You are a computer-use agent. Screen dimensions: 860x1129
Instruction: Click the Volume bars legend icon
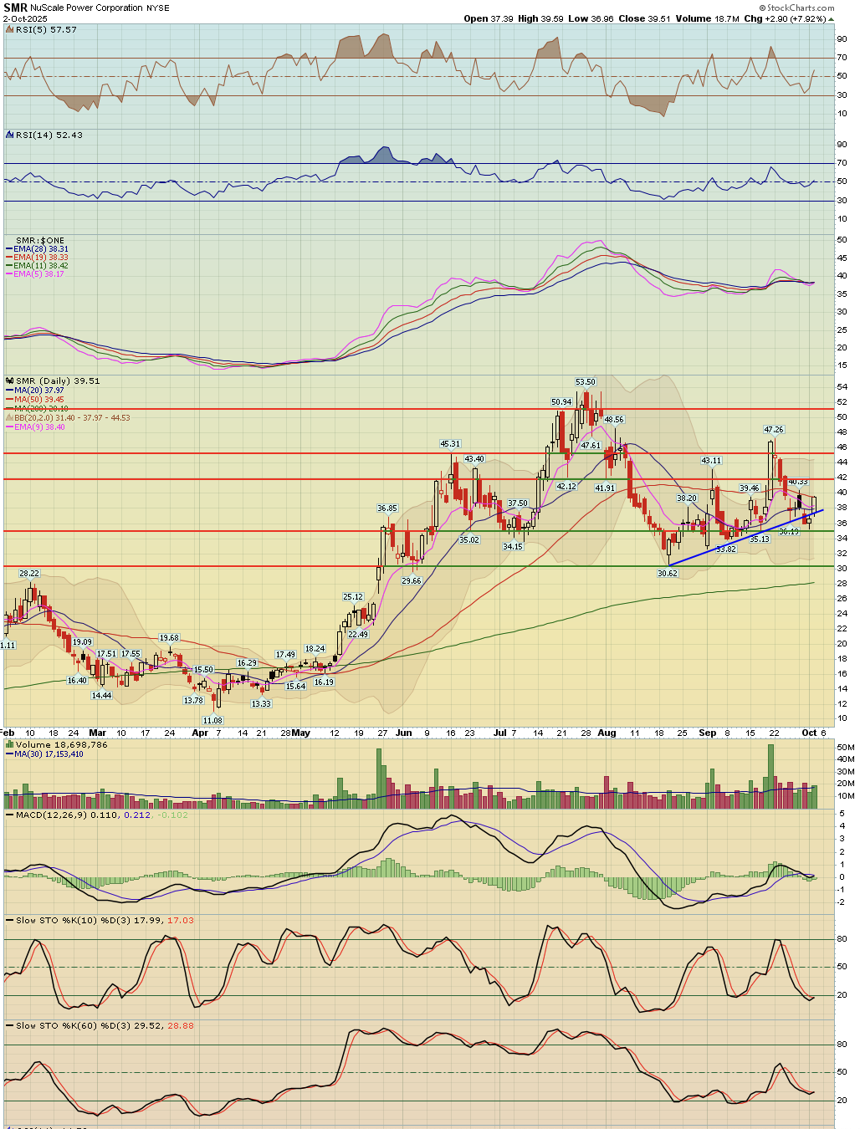tap(10, 744)
